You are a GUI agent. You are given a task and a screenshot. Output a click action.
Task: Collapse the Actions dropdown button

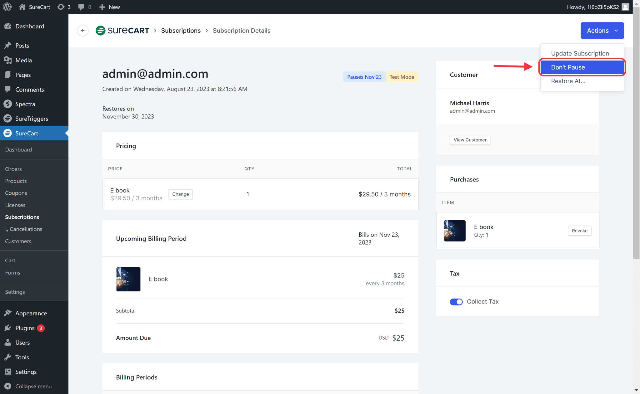[602, 31]
